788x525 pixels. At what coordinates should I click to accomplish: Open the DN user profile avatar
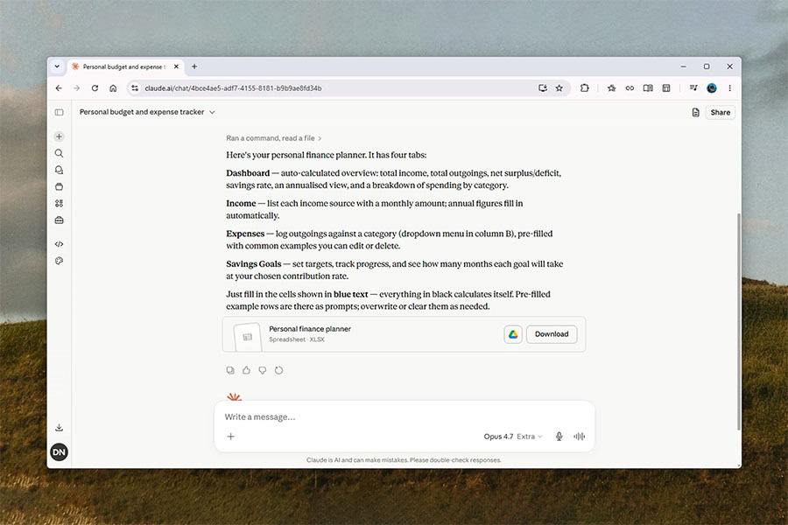(59, 451)
